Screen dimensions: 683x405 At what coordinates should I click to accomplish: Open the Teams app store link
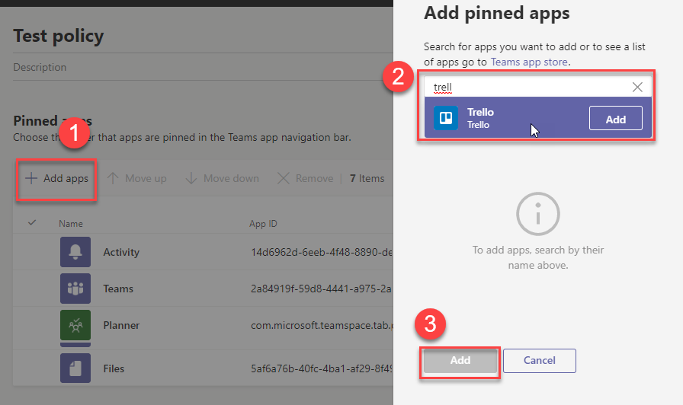(x=528, y=62)
